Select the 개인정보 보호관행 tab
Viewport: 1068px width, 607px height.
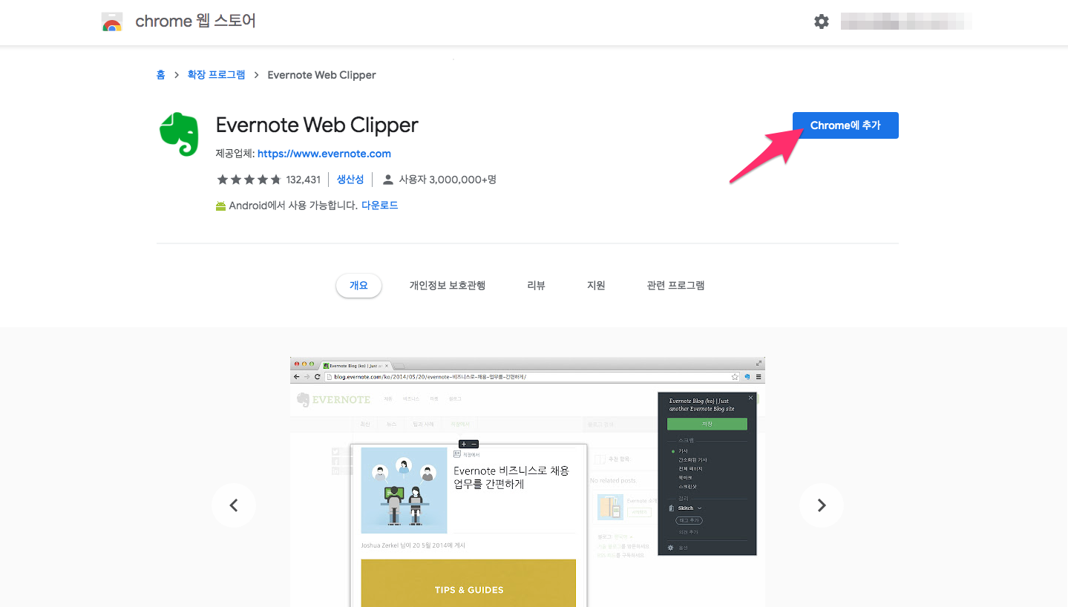pyautogui.click(x=448, y=286)
